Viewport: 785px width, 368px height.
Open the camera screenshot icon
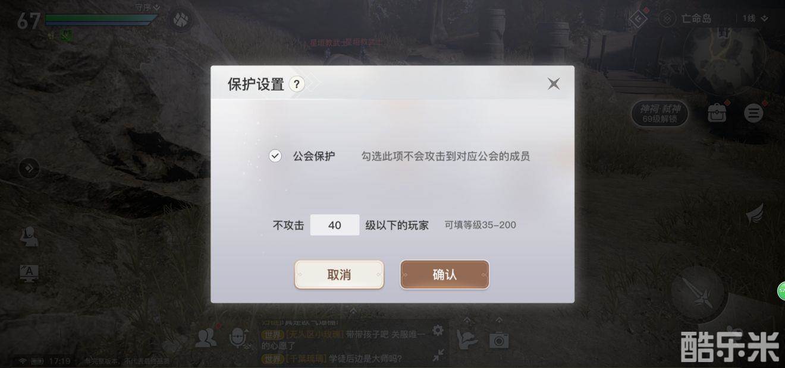tap(498, 340)
